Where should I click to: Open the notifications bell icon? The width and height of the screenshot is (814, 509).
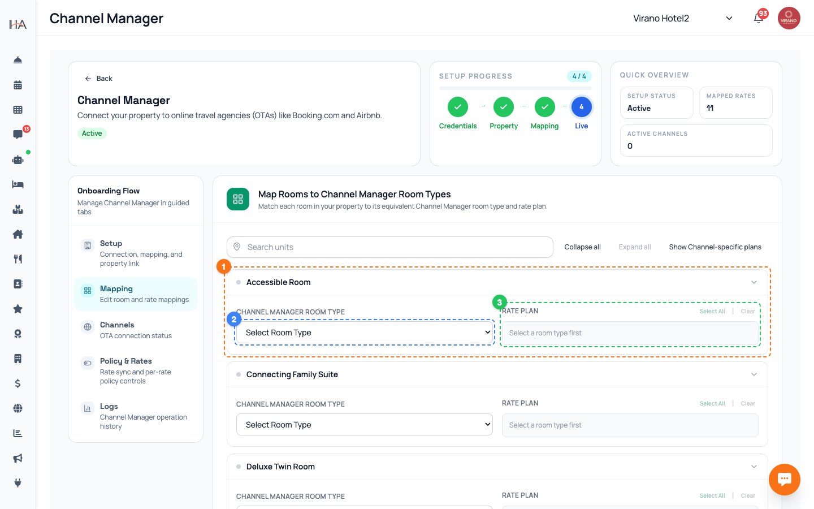(759, 18)
